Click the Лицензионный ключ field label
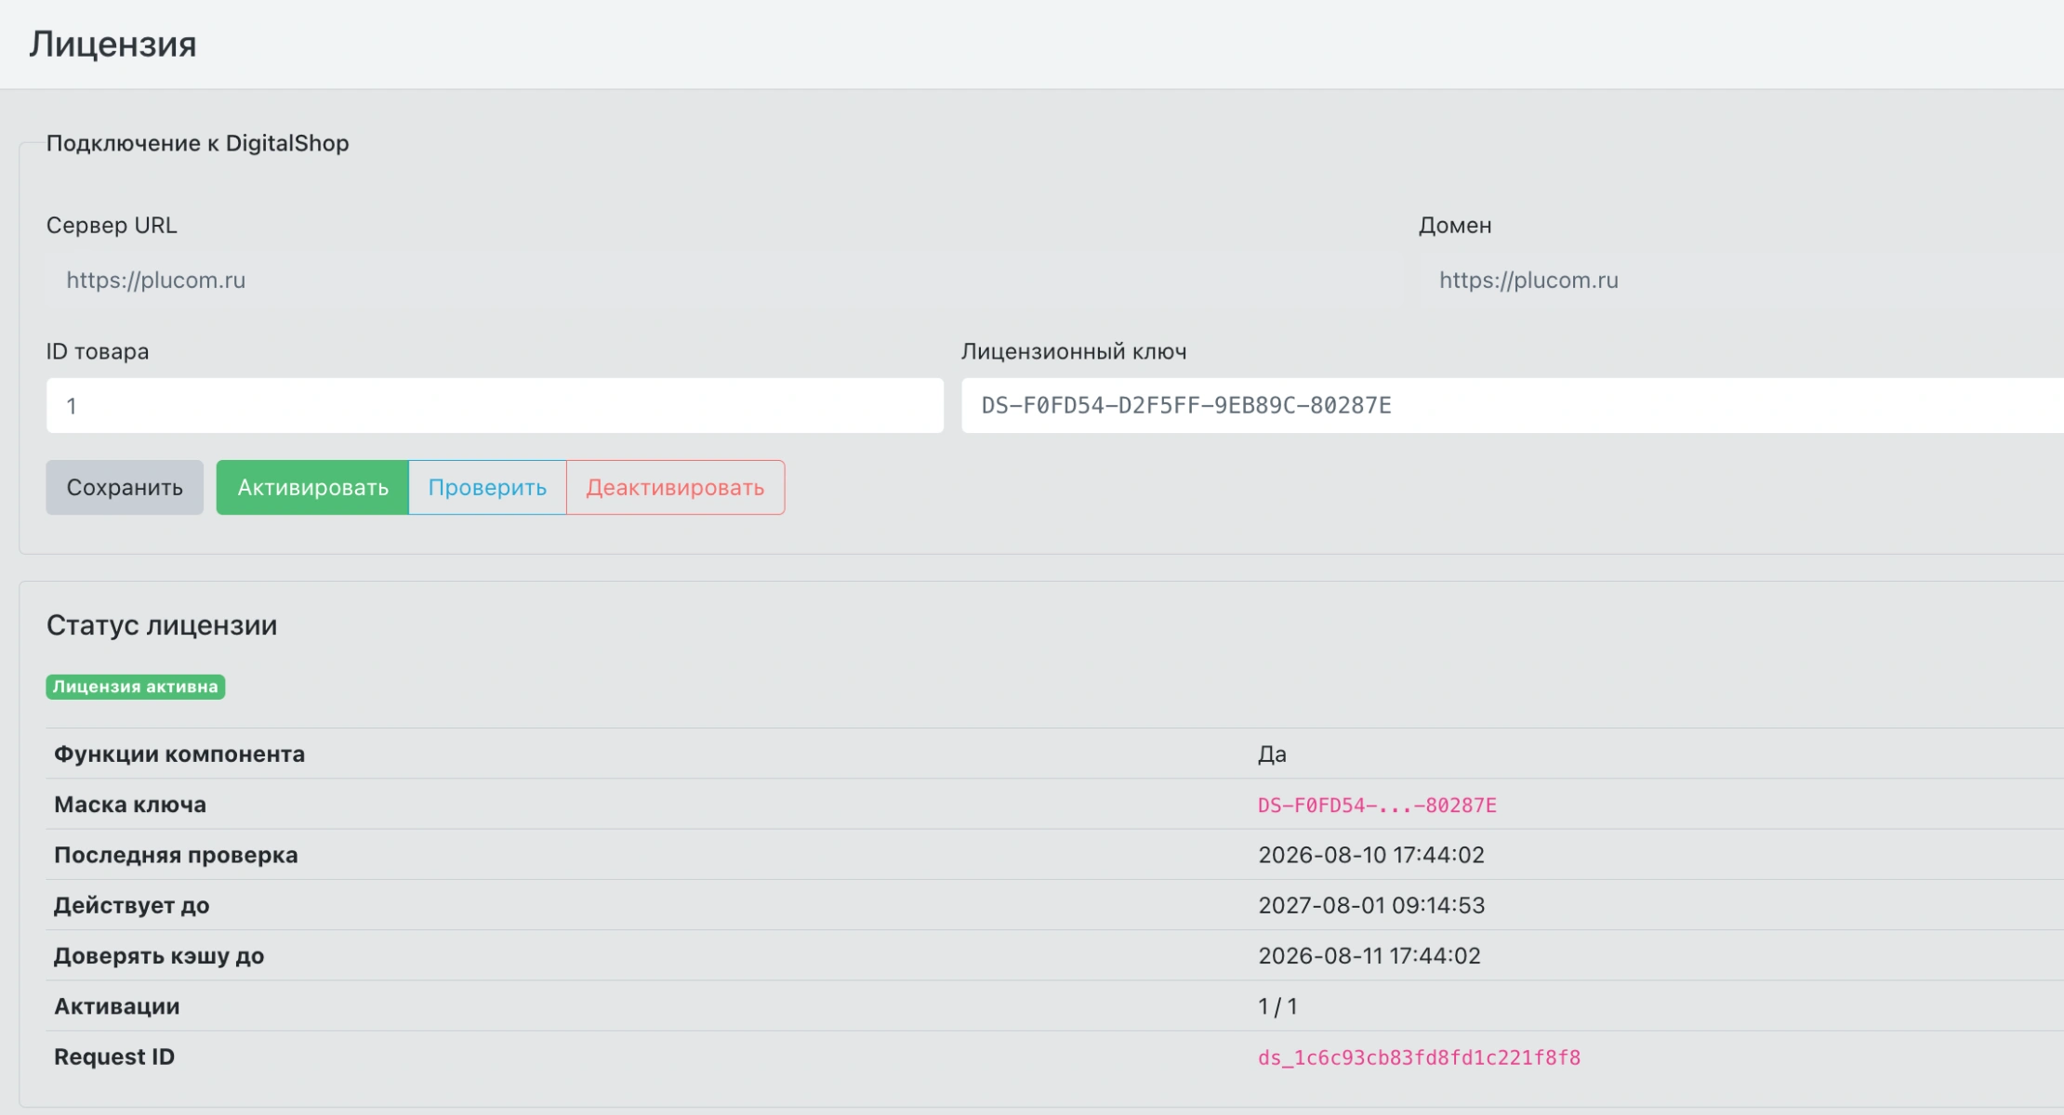 click(x=1074, y=351)
